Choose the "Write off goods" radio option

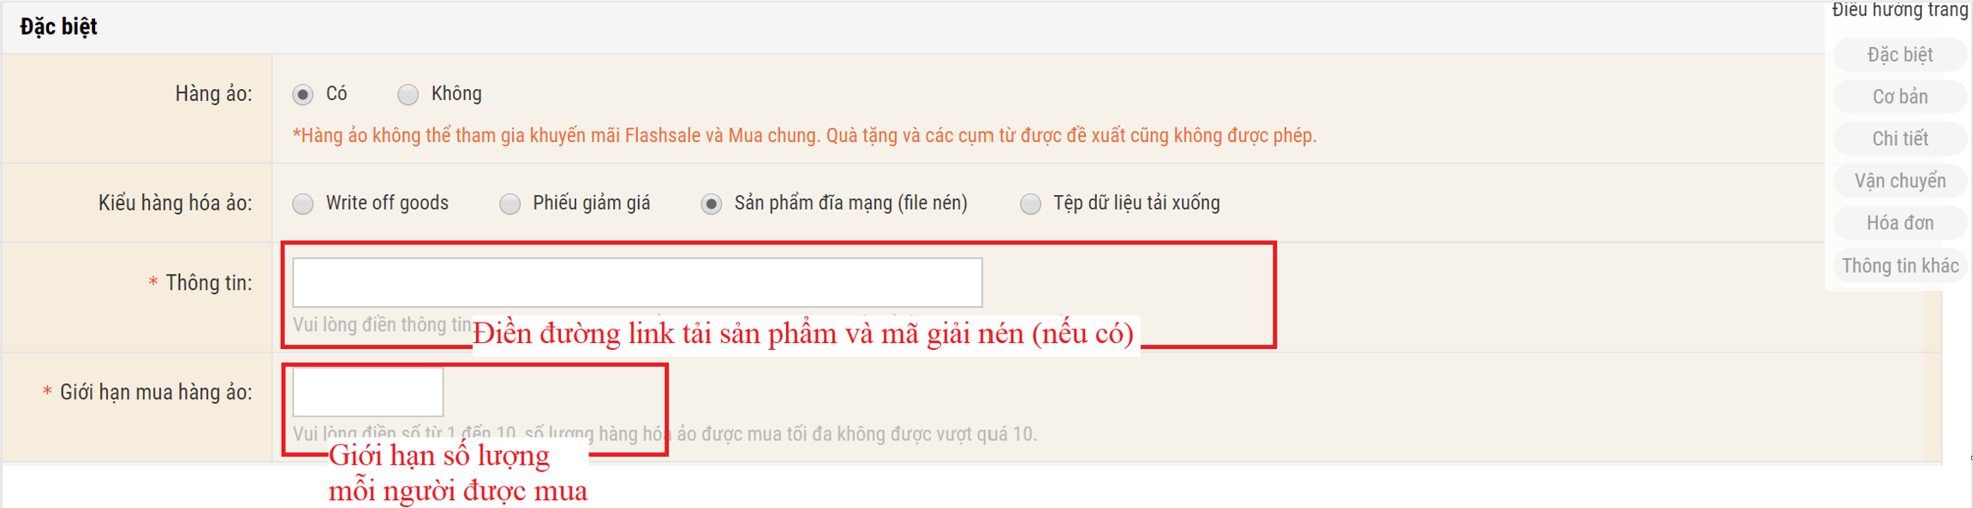302,204
